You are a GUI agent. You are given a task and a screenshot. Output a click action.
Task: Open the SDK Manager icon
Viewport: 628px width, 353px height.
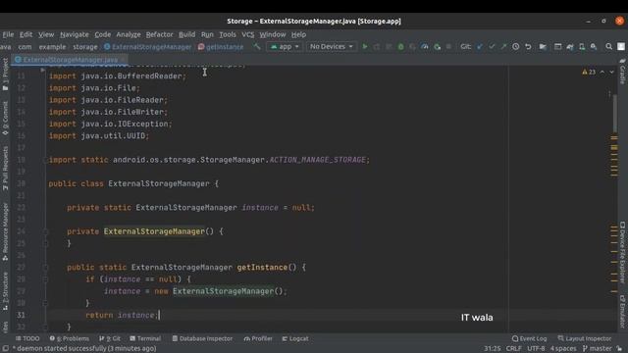(x=594, y=47)
